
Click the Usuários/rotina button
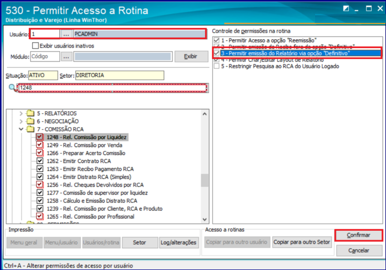pos(101,242)
